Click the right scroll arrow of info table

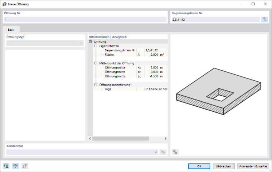[x=165, y=138]
